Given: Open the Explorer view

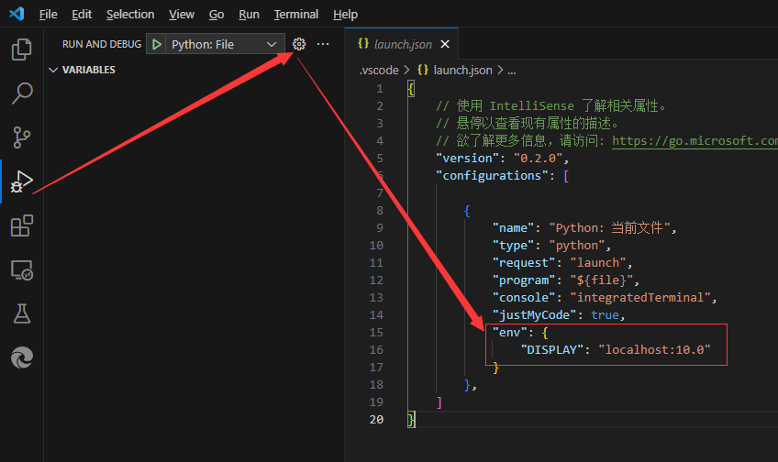Looking at the screenshot, I should [21, 49].
